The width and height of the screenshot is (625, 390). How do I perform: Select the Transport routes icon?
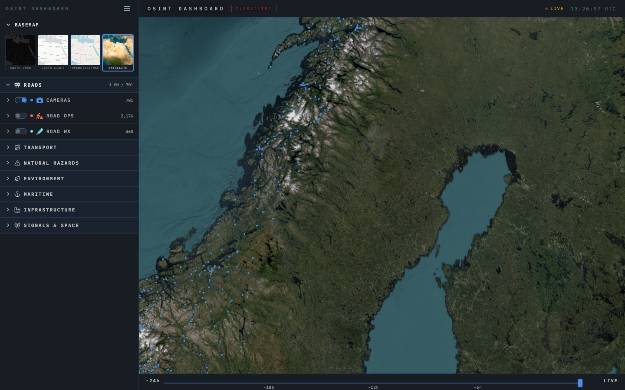point(17,147)
